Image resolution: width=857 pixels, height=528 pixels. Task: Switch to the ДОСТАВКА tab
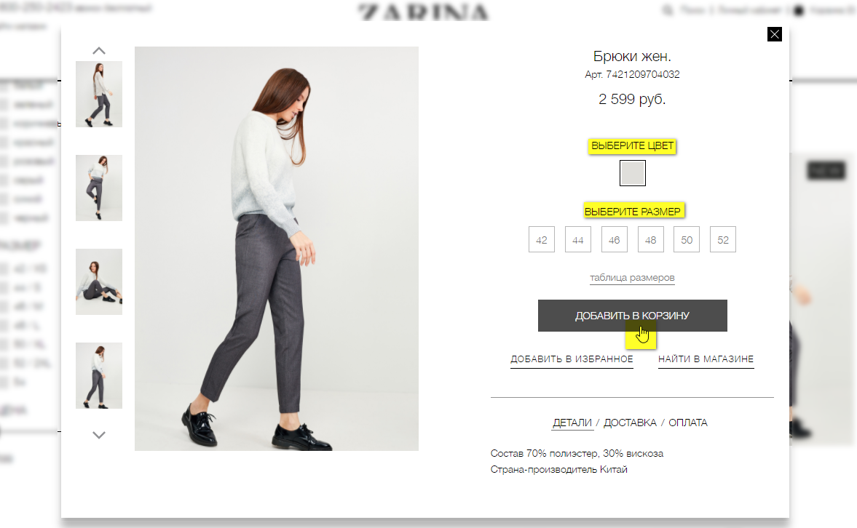630,423
